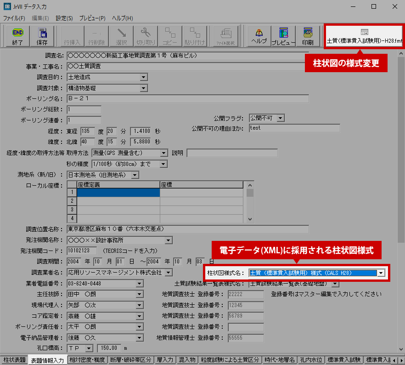405x365 pixels.
Task: Click the 切り取り scissors icon
Action: pos(146,36)
